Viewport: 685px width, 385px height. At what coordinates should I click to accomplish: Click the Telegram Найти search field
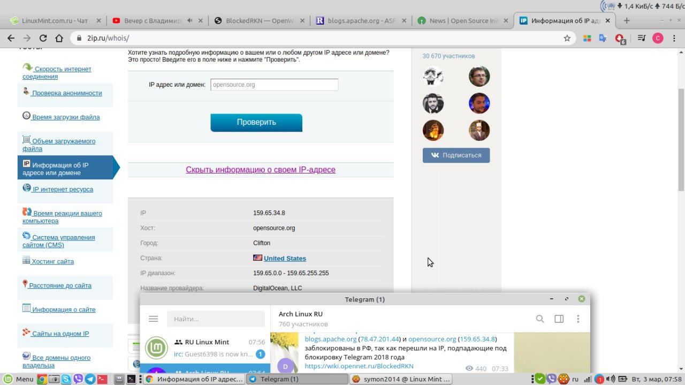pyautogui.click(x=216, y=319)
